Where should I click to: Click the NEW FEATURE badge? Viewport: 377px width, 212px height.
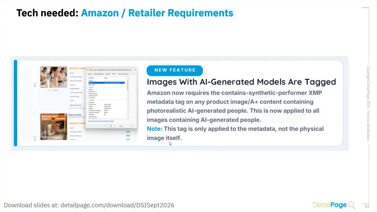175,70
